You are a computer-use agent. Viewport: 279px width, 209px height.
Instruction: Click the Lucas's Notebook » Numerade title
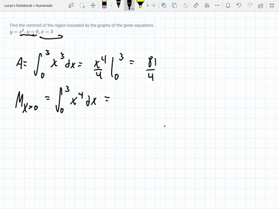coord(28,6)
